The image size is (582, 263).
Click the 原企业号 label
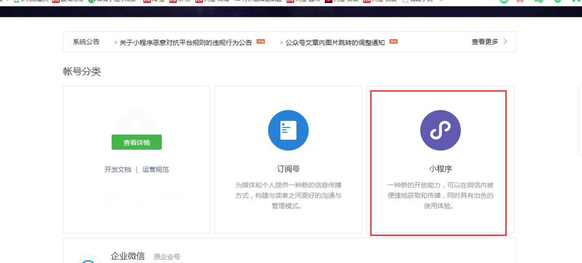pos(167,257)
